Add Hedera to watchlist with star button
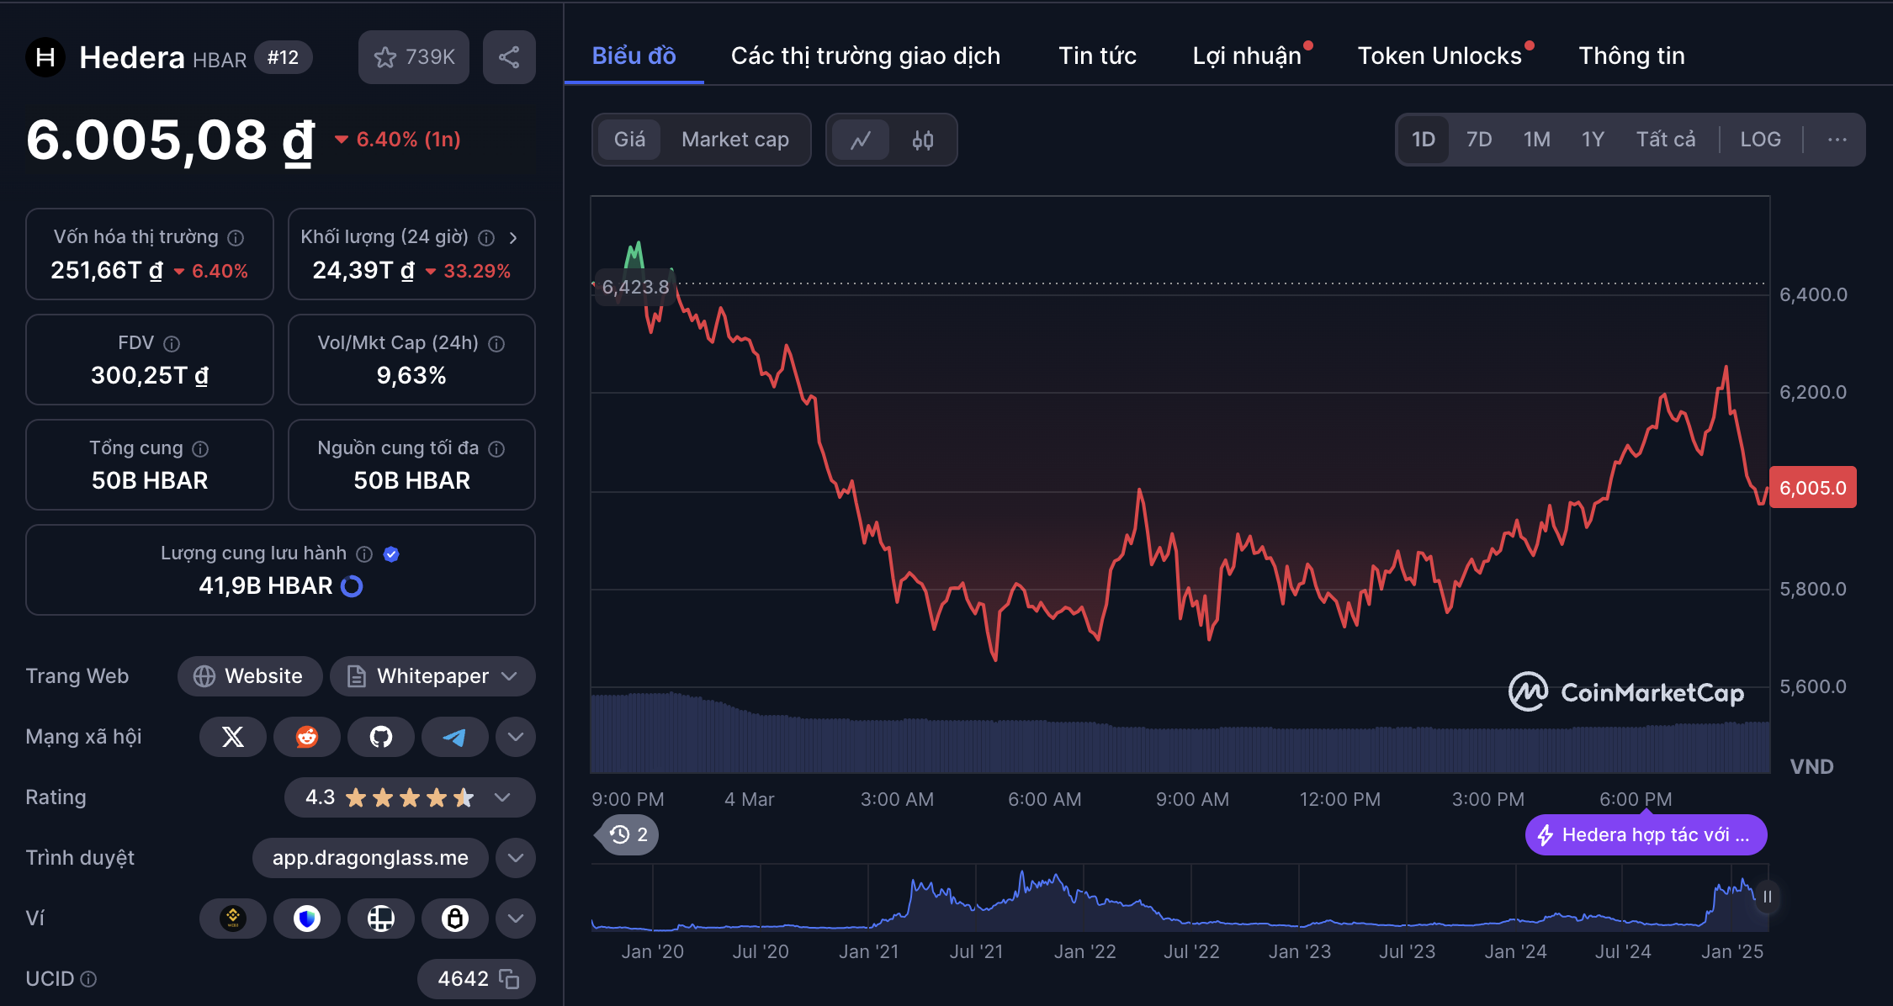This screenshot has height=1006, width=1893. [x=414, y=57]
